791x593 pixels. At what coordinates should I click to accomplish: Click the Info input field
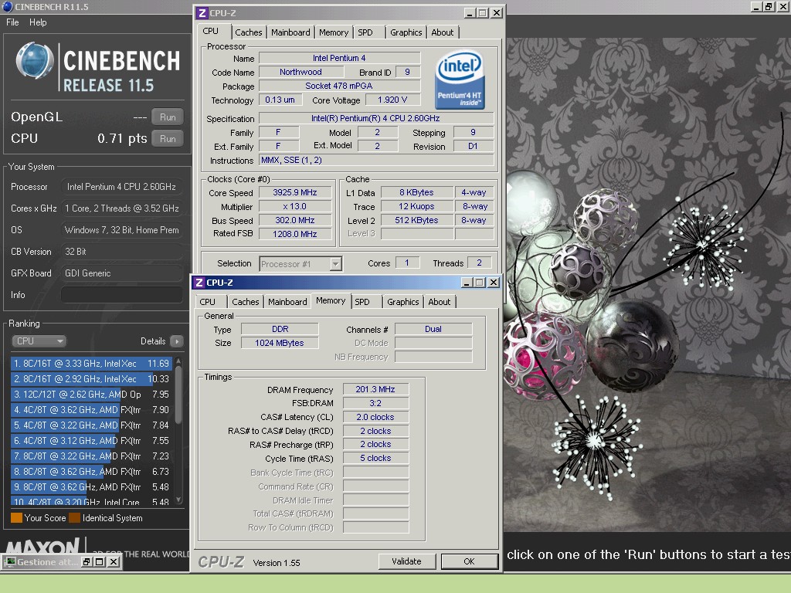point(121,295)
